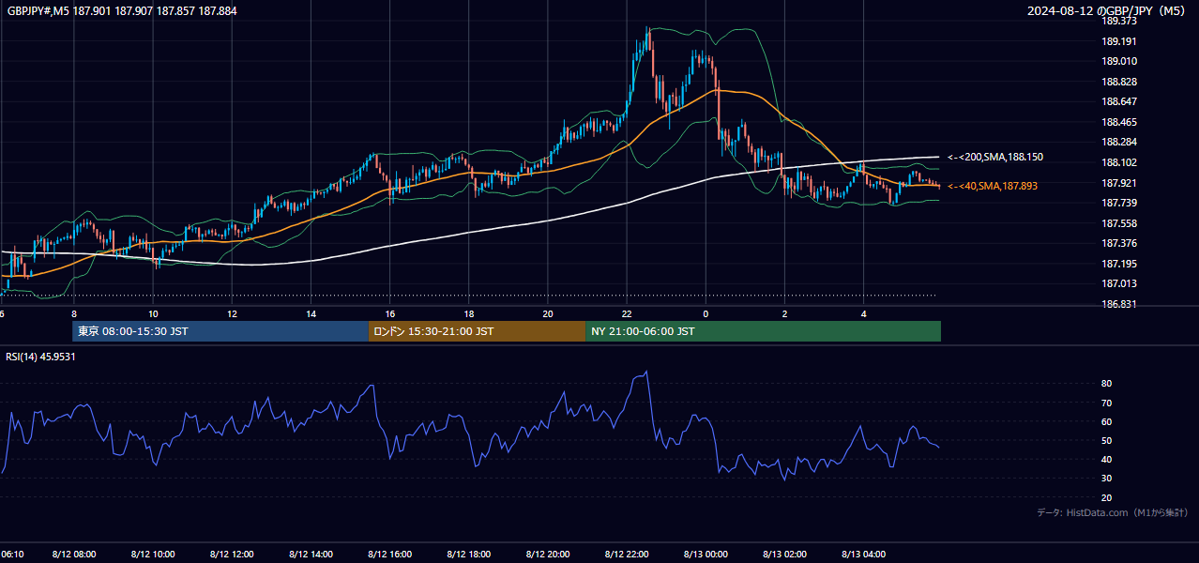
Task: Click the 40 SMA 187.893 label
Action: click(993, 186)
